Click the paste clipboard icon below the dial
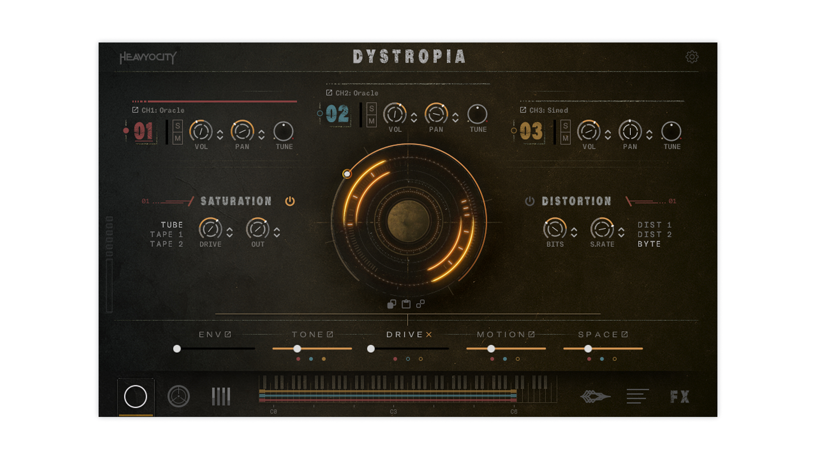 click(x=406, y=304)
